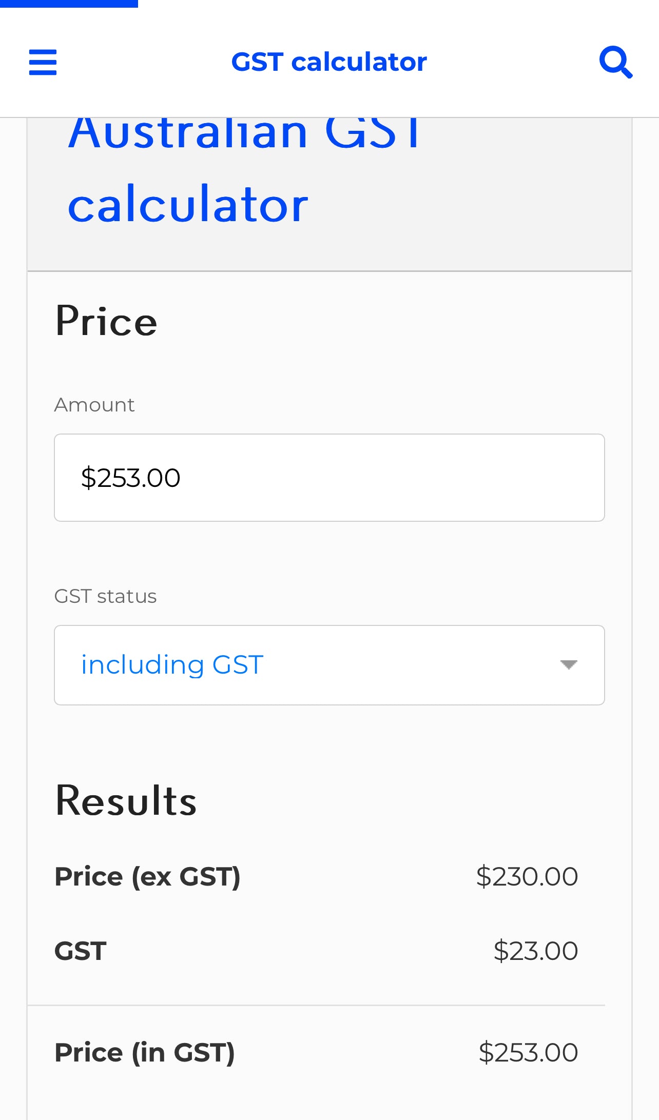
Task: Click the divider line above Price (in GST)
Action: pos(316,1005)
